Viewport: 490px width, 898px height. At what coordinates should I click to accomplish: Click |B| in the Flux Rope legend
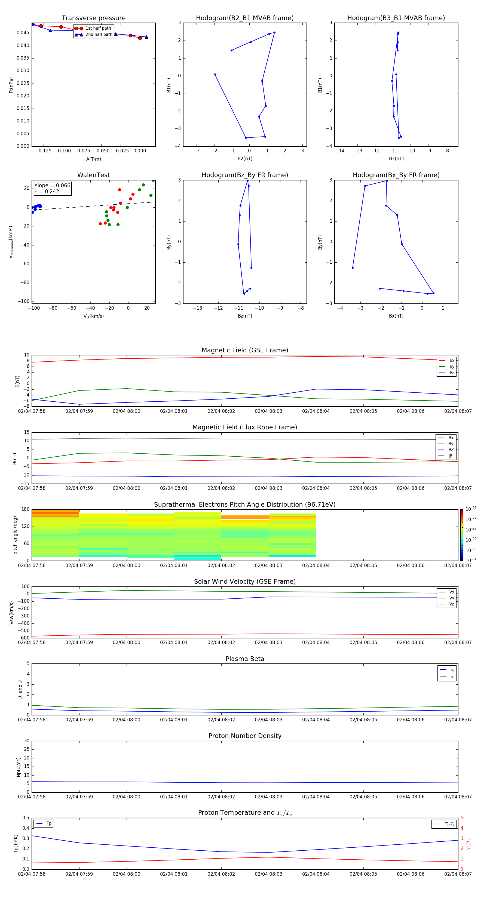[x=446, y=456]
